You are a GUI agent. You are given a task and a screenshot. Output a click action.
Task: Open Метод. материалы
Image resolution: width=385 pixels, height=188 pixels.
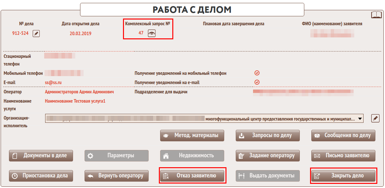[192, 136]
